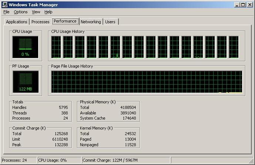Switch to the Processes tab
The width and height of the screenshot is (255, 165).
tap(40, 22)
